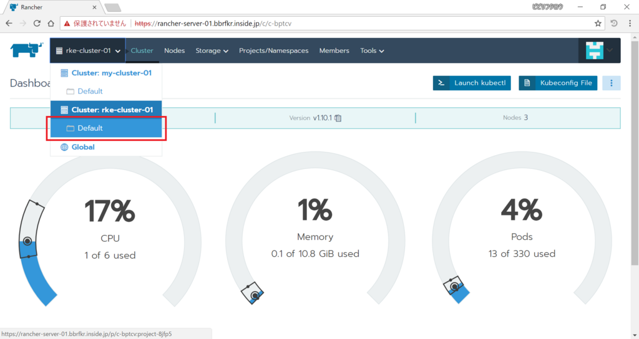Click the not-secure warning icon
The height and width of the screenshot is (339, 639).
[x=67, y=24]
